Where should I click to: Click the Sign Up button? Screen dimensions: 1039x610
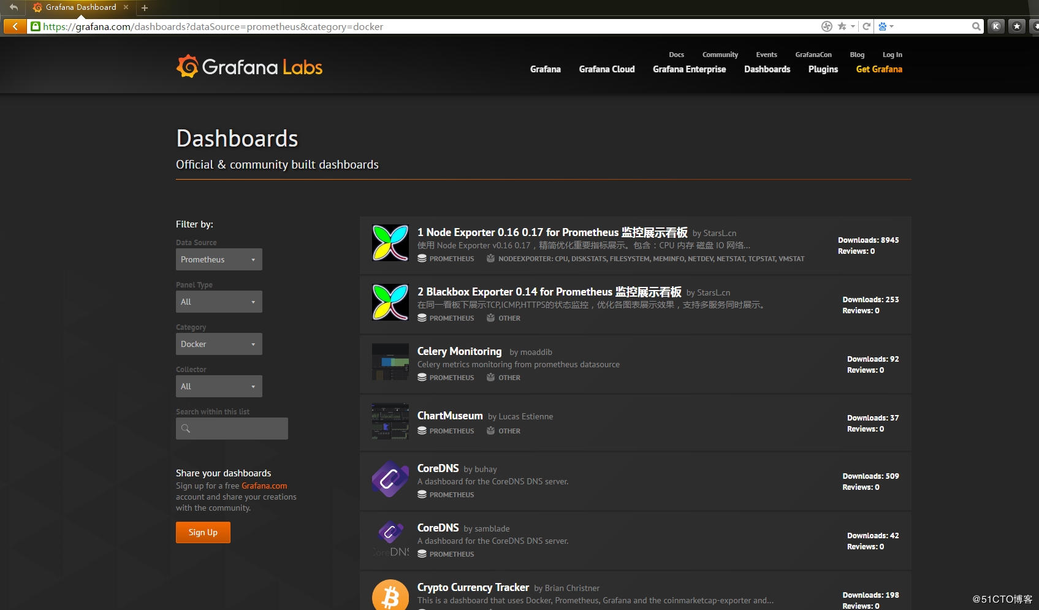pos(203,532)
